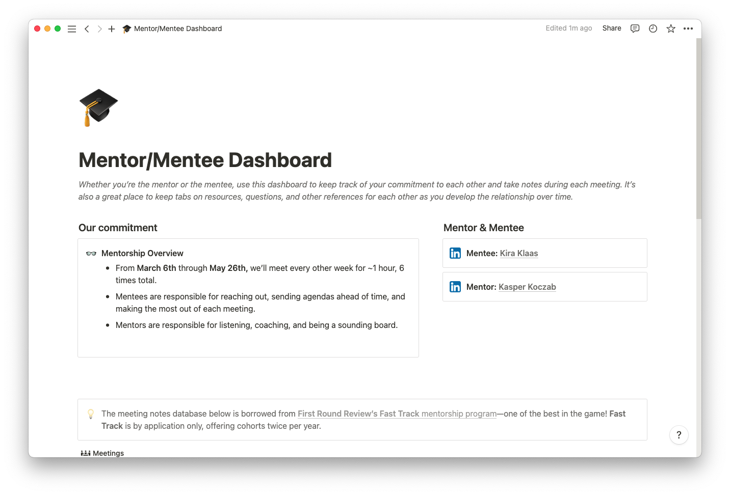Click the Share button
This screenshot has width=730, height=495.
tap(611, 29)
